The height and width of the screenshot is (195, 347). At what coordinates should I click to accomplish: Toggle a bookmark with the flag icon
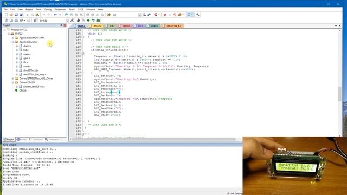tap(66, 15)
